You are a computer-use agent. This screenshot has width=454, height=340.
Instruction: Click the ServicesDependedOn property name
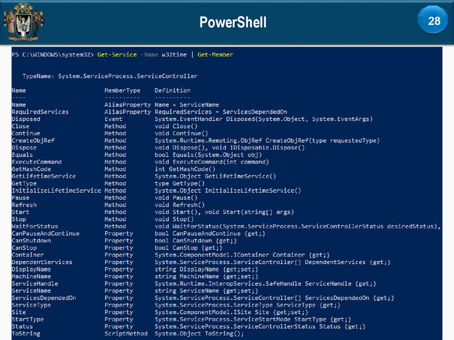(x=44, y=298)
